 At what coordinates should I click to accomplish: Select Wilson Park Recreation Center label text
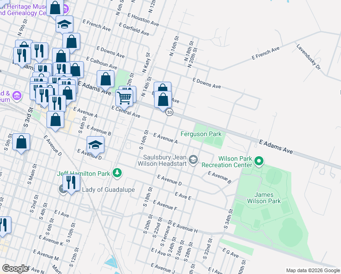click(x=227, y=162)
